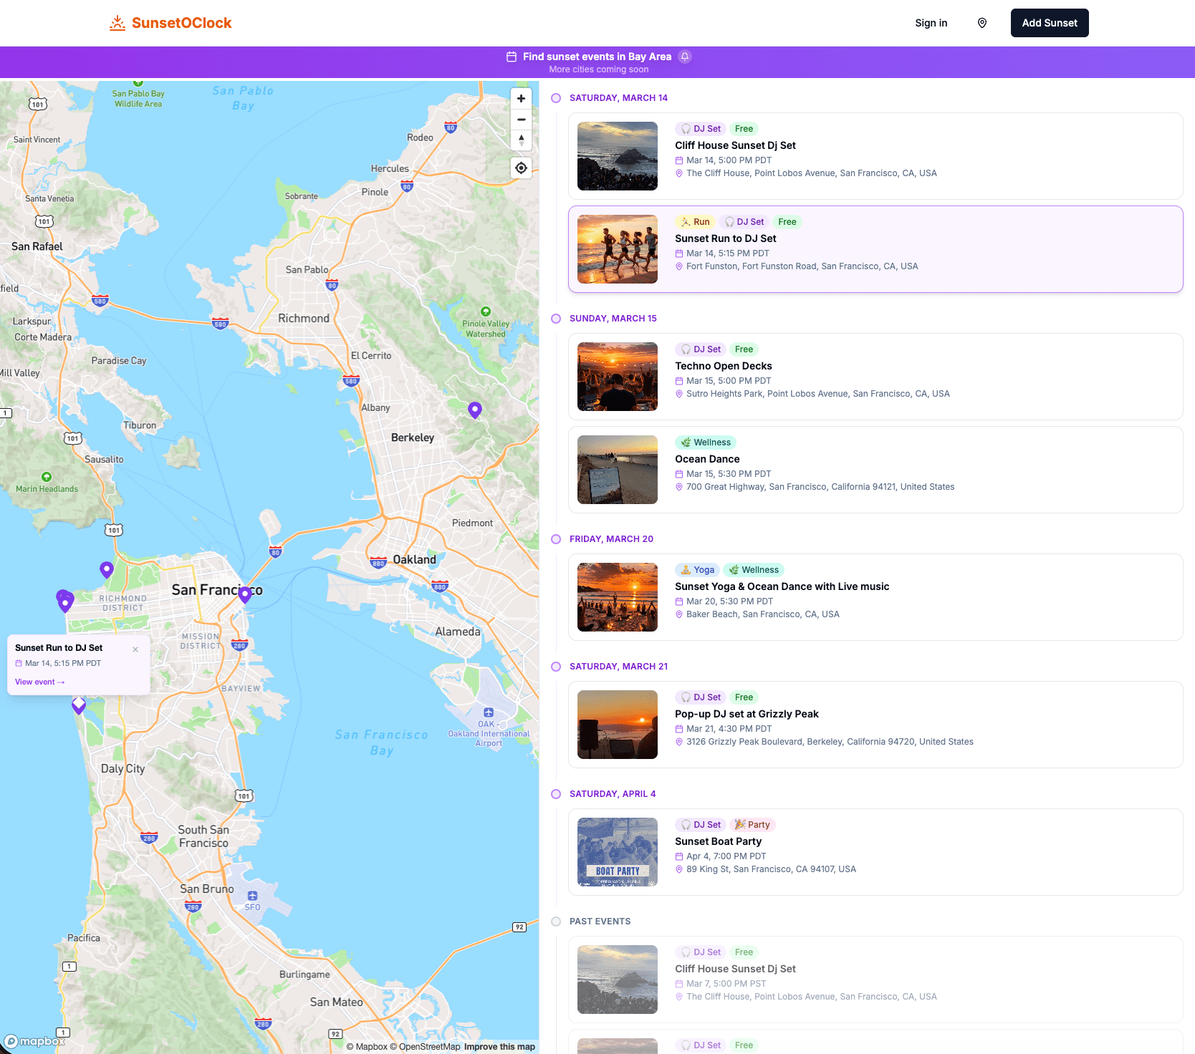
Task: Click the location pin icon in header
Action: [x=982, y=23]
